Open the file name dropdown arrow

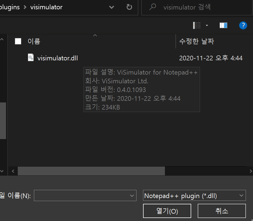coord(132,196)
